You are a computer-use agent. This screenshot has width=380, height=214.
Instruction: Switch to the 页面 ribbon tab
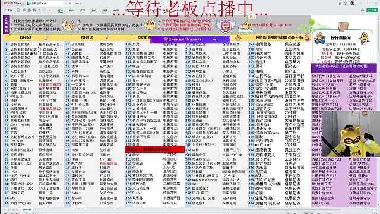[83, 11]
